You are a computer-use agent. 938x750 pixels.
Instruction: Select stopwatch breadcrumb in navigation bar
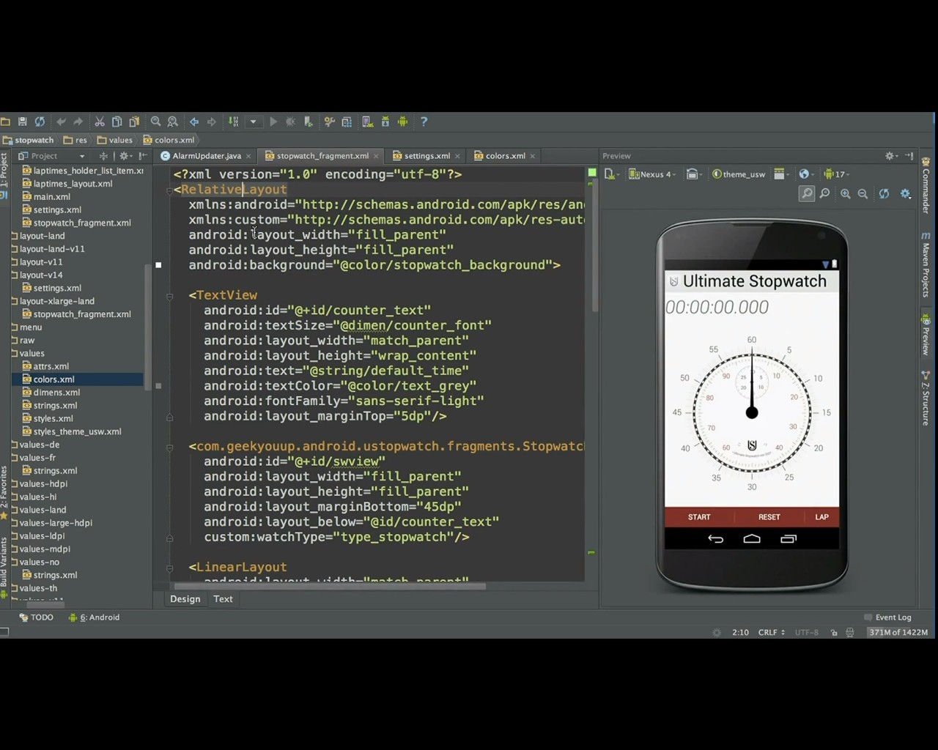(x=29, y=140)
